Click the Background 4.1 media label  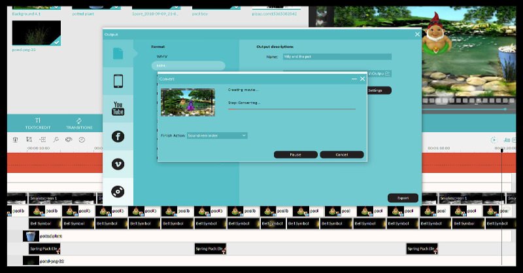[x=26, y=14]
